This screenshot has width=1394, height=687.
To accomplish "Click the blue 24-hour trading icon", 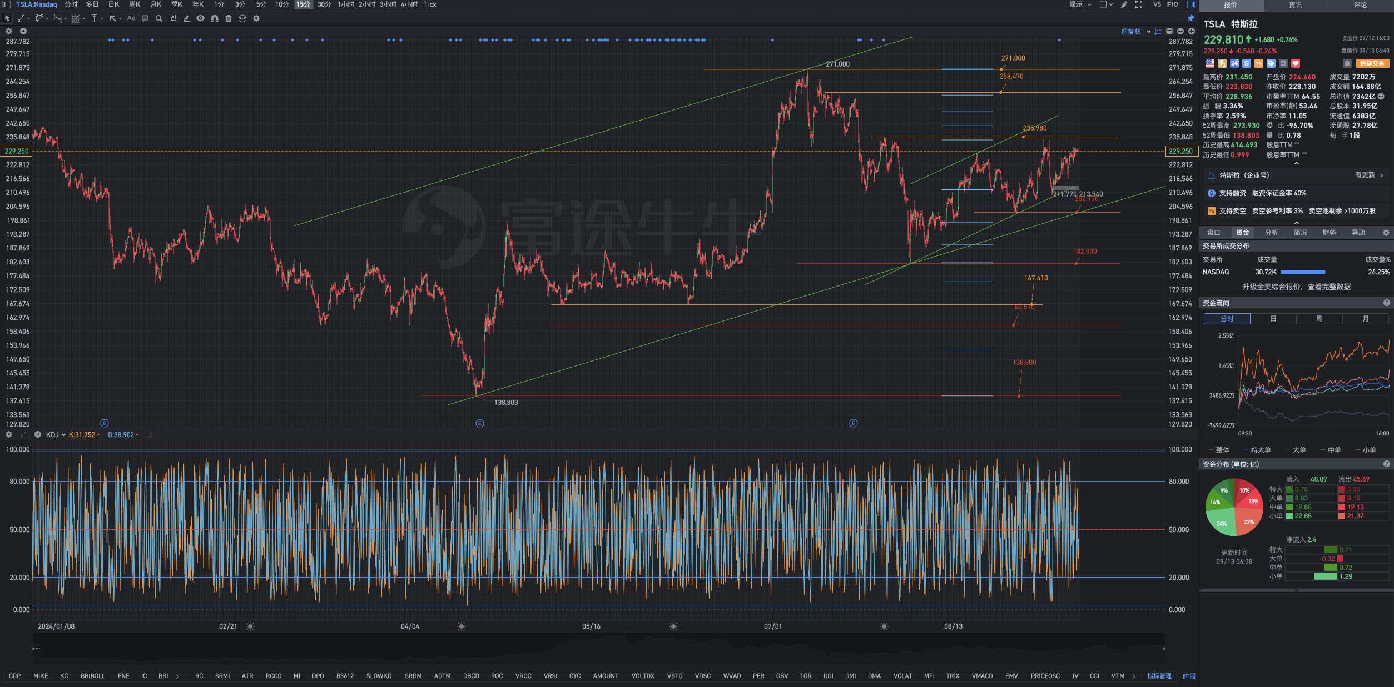I will (1234, 63).
